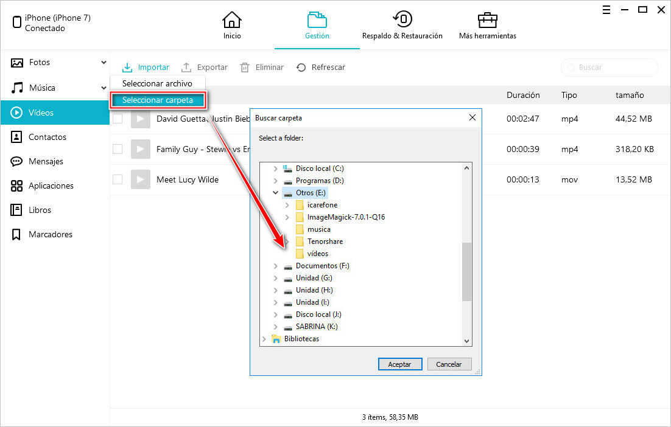Select the Vídeos play icon in sidebar

coord(16,113)
